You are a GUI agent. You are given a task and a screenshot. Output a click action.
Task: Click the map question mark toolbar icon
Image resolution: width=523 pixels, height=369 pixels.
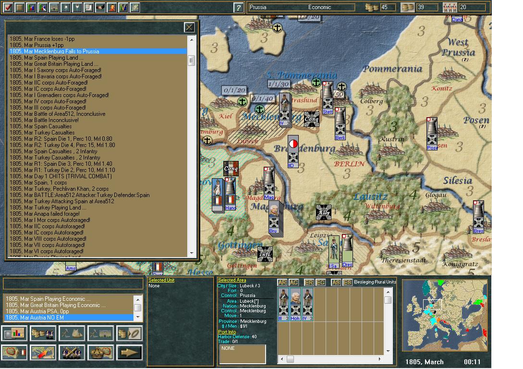pos(135,7)
